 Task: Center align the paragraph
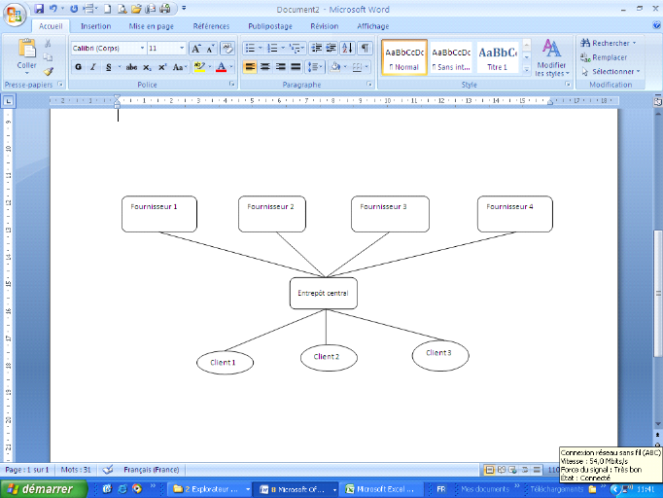[x=265, y=67]
